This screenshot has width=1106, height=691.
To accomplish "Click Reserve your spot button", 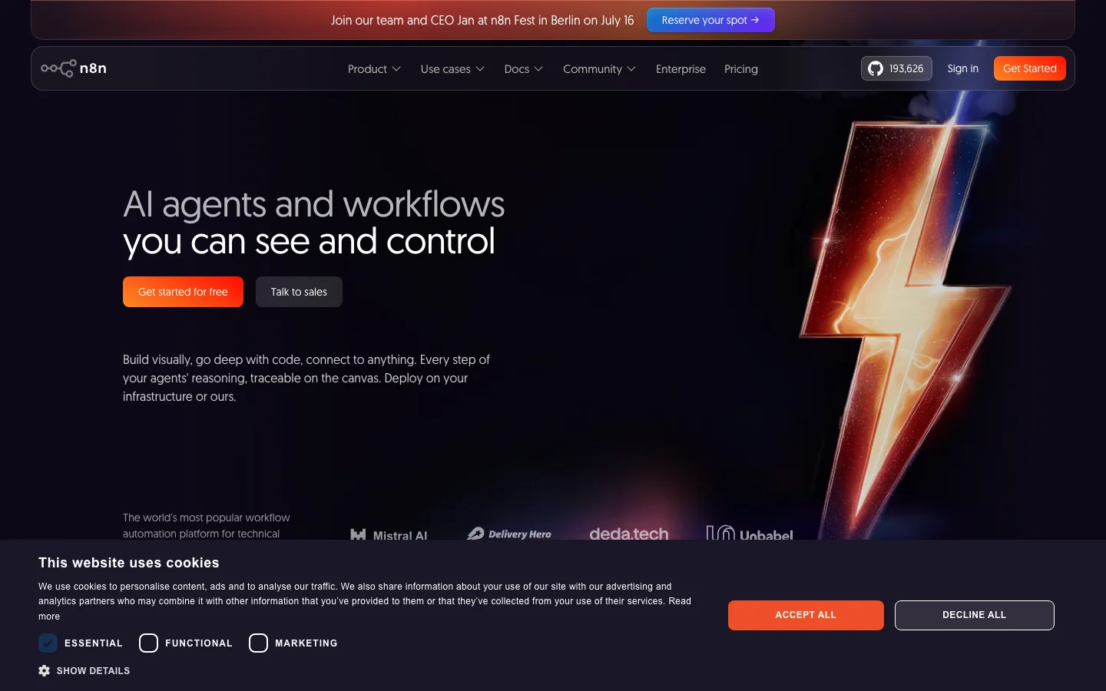I will tap(710, 20).
